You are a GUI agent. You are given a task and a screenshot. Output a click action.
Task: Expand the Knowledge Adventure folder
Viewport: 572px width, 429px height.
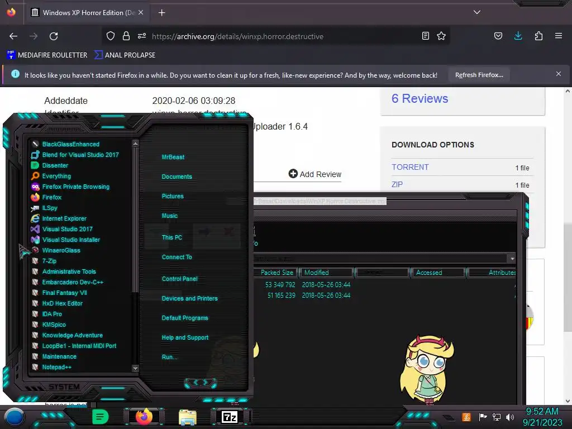[x=67, y=335]
